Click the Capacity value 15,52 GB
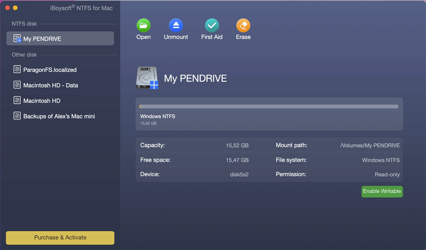Viewport: 426px width, 250px height. point(237,145)
